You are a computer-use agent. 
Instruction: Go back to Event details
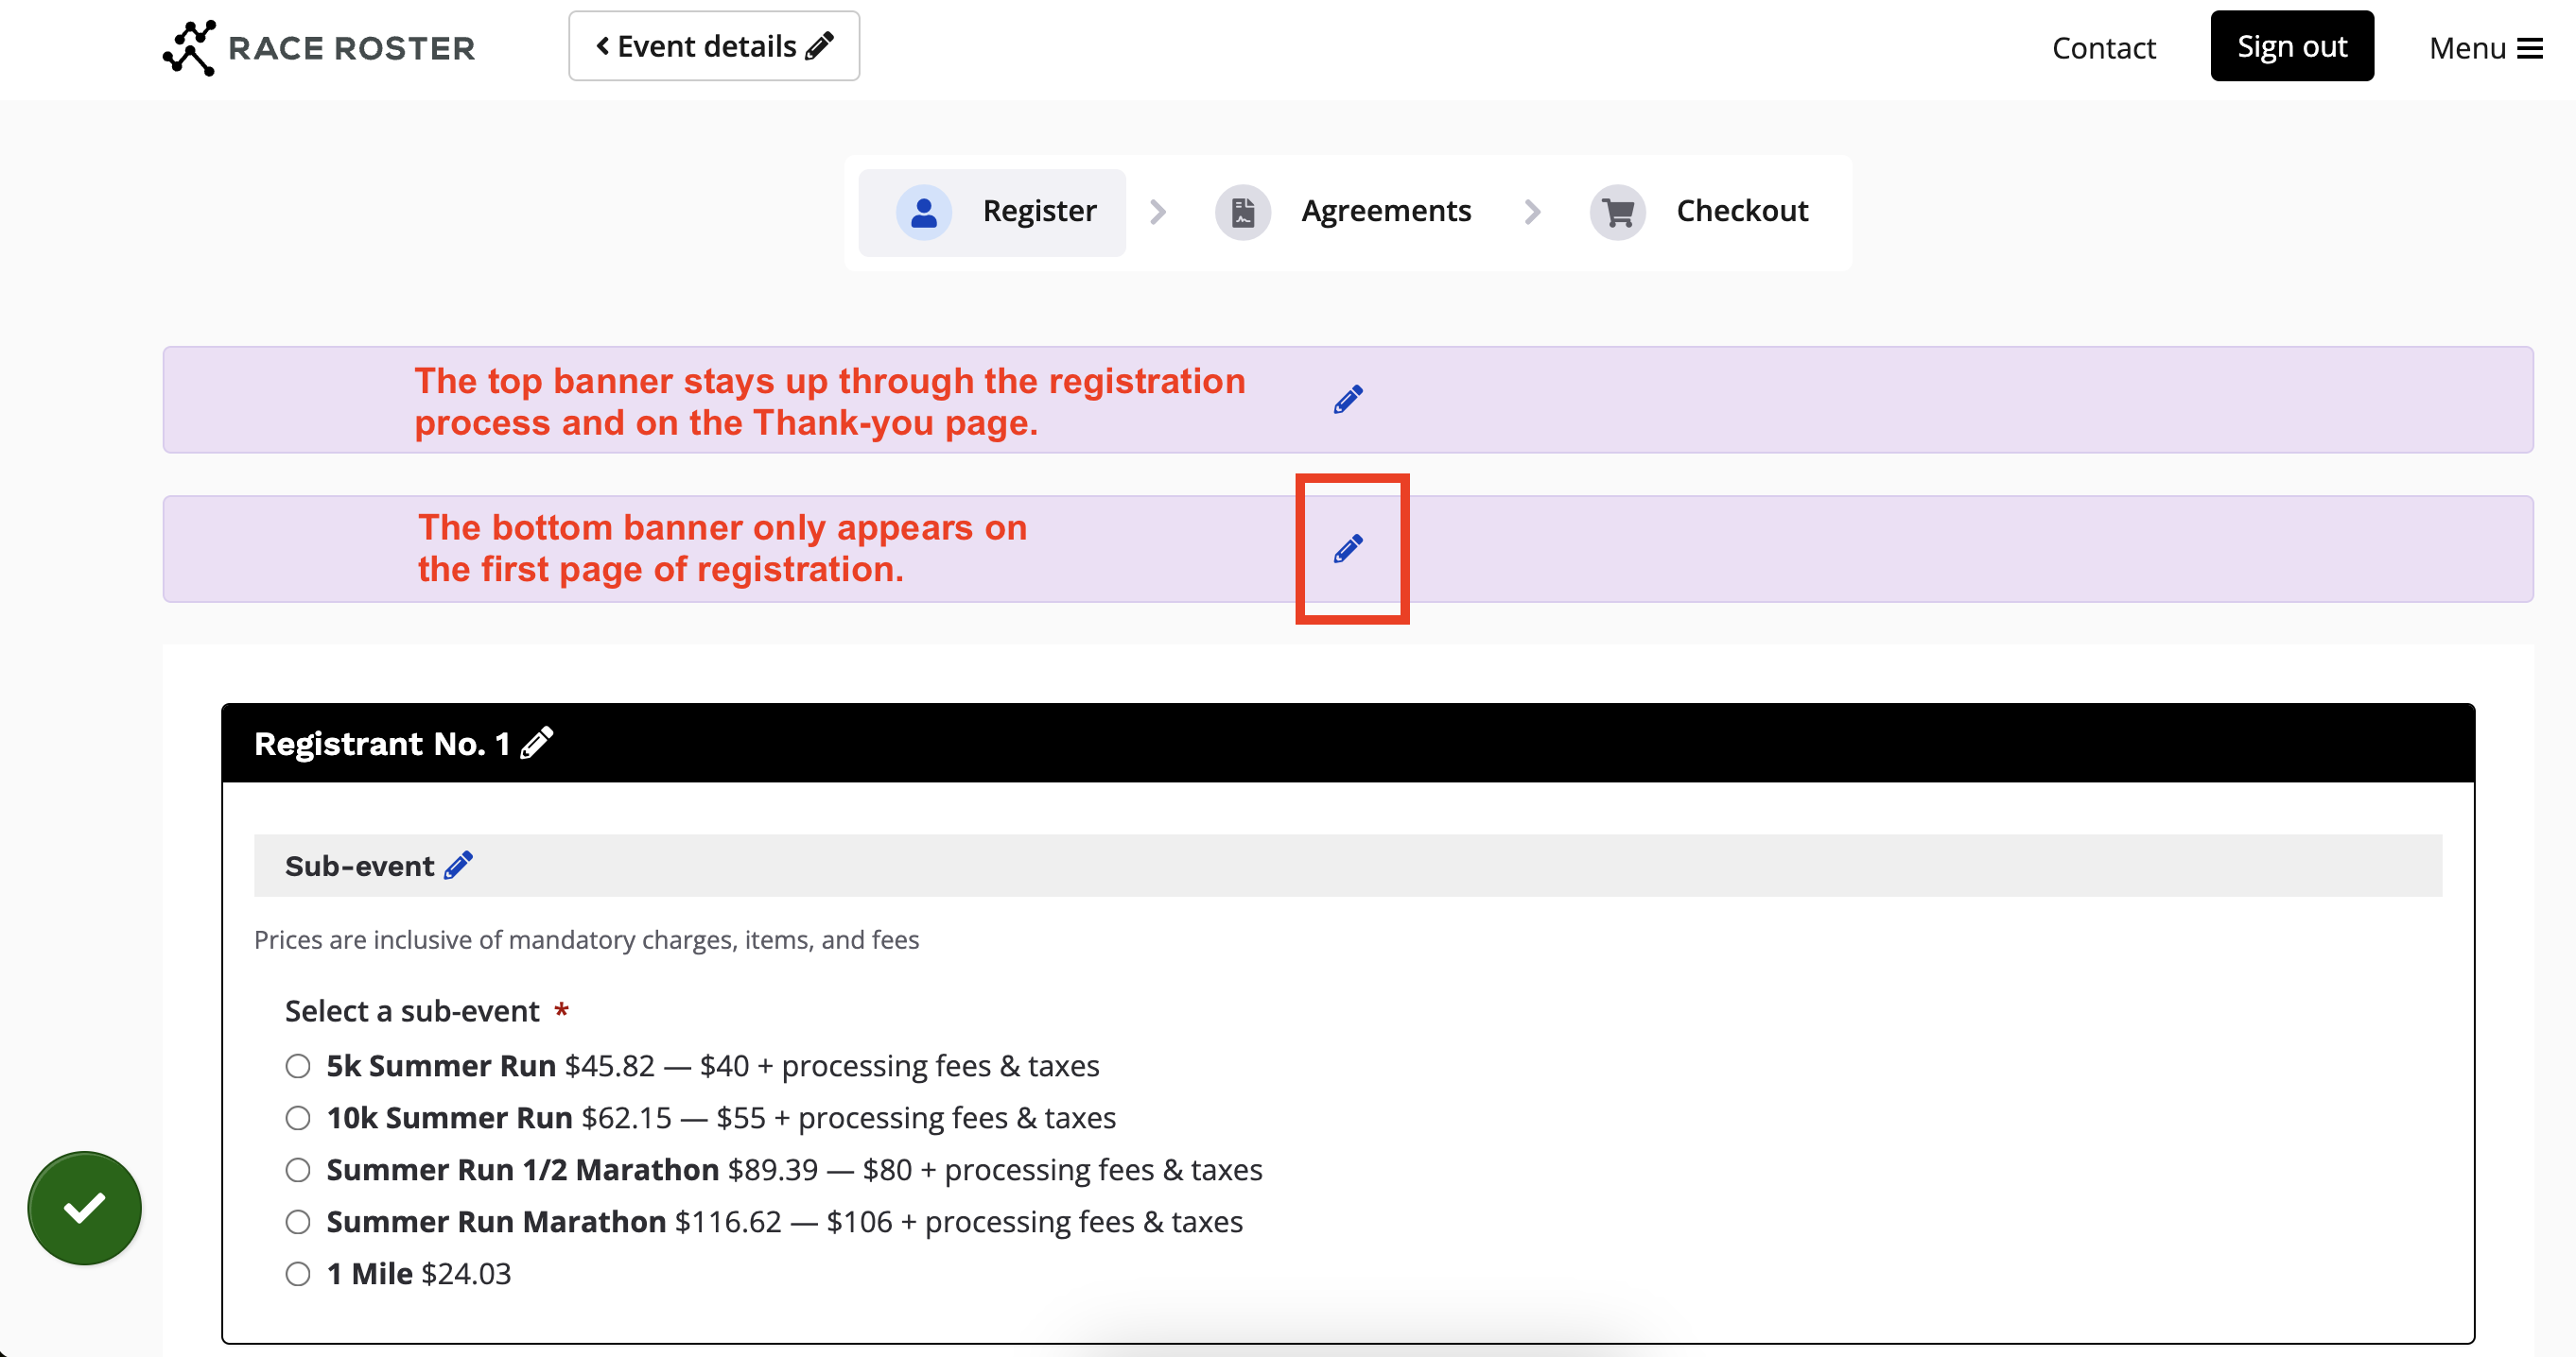coord(713,46)
